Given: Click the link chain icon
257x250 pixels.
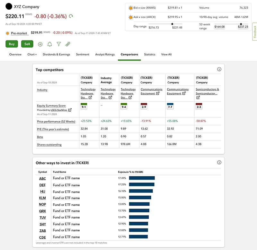Looking at the screenshot, I should pyautogui.click(x=68, y=44).
